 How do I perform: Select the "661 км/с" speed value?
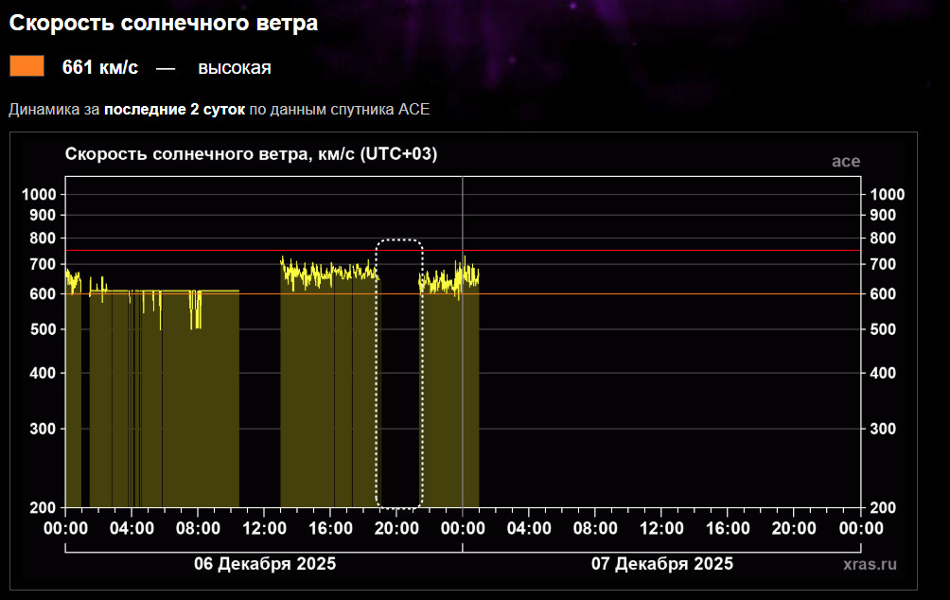pos(100,67)
